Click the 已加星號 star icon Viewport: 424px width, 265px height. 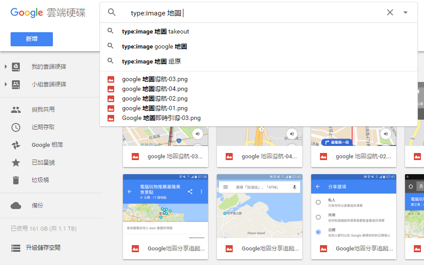pos(16,163)
